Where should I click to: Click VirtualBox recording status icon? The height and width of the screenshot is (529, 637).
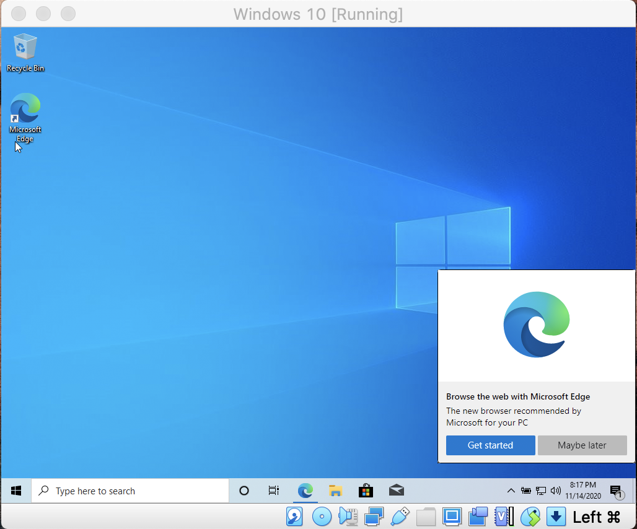478,517
